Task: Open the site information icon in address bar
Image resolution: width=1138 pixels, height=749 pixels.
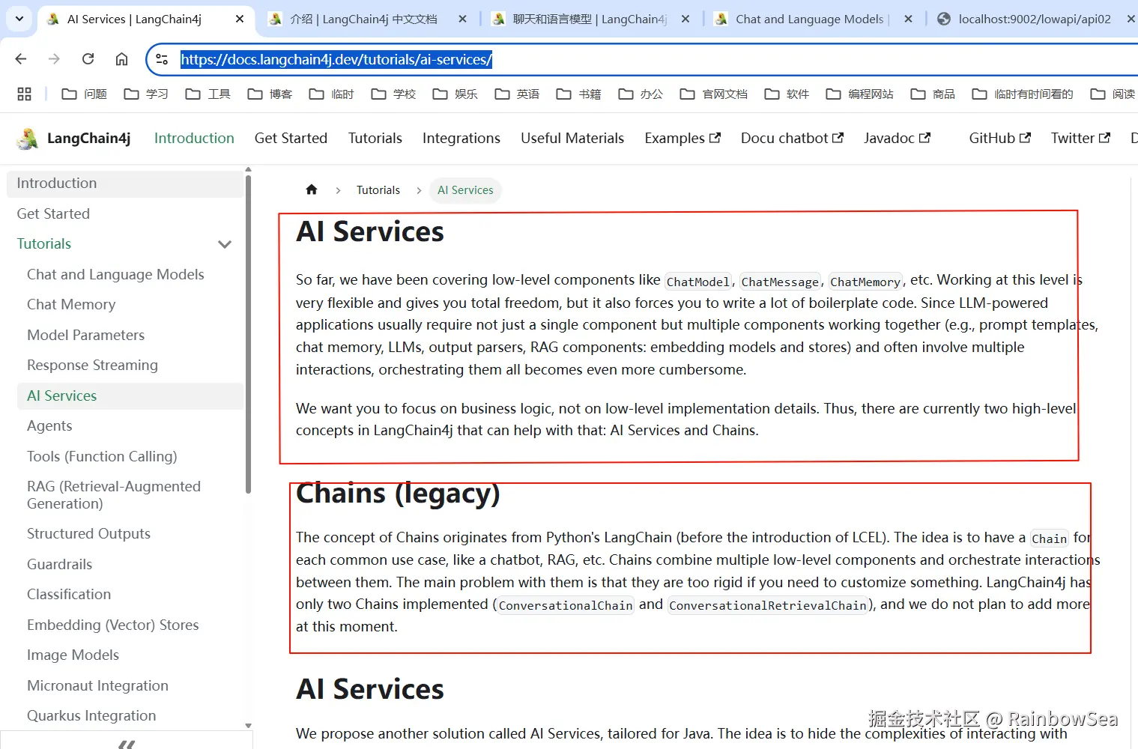Action: (162, 59)
